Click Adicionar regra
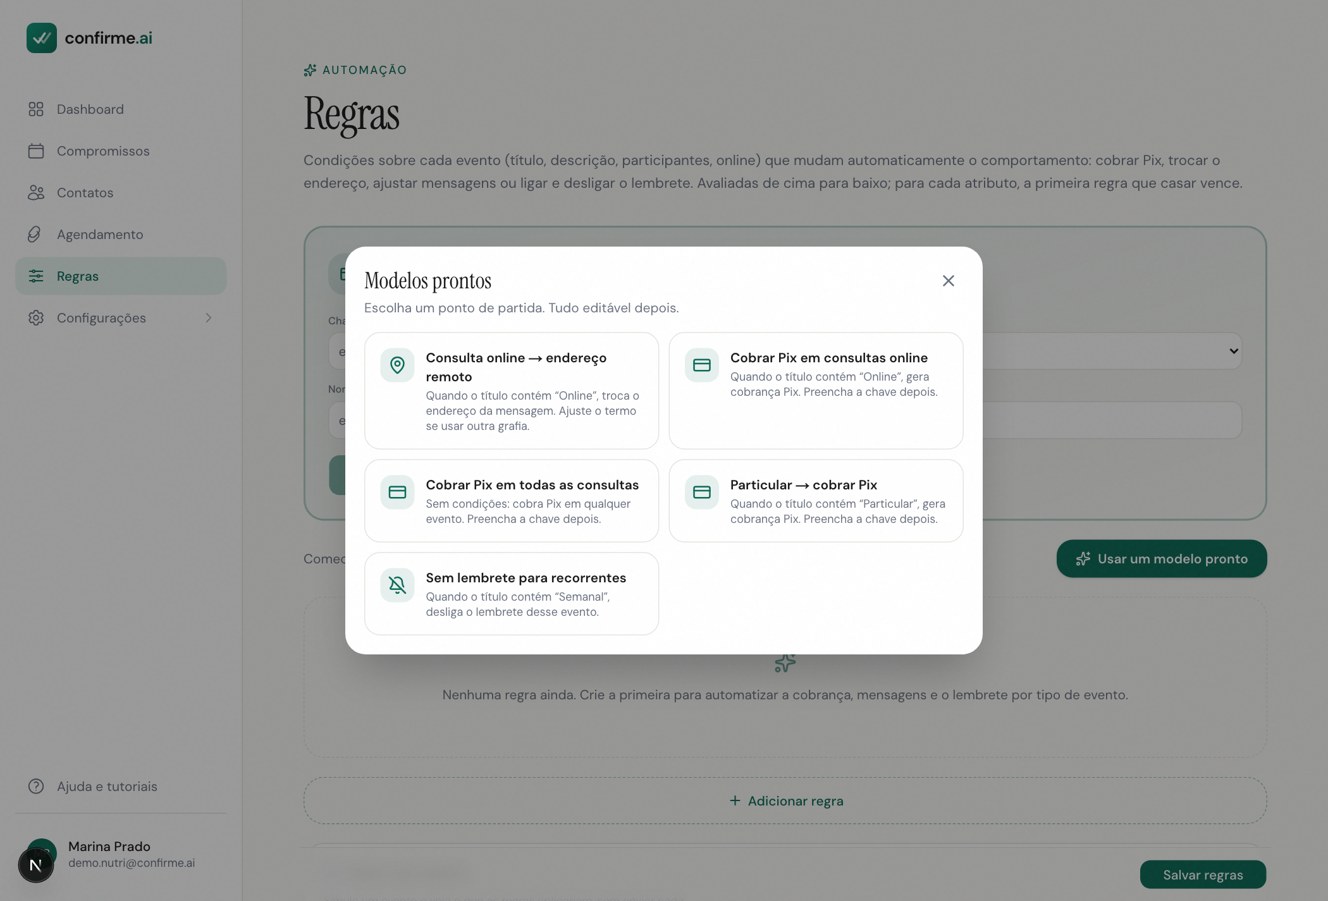 coord(785,801)
